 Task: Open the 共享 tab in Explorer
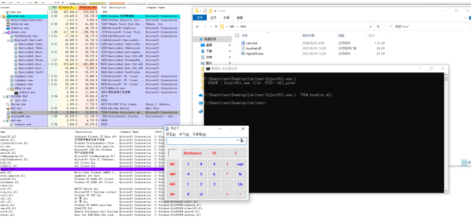(x=227, y=18)
